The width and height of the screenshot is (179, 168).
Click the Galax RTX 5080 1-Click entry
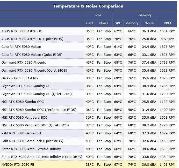[20, 78]
